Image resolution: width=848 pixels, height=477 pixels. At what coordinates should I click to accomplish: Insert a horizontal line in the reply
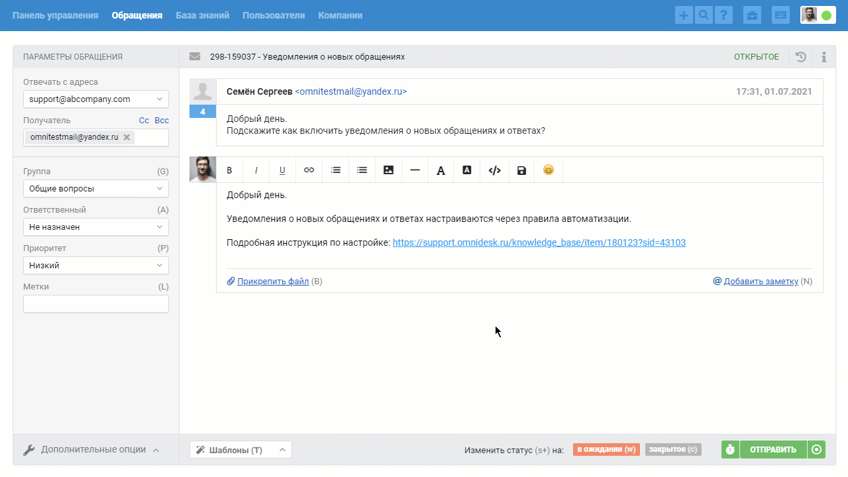click(x=415, y=170)
